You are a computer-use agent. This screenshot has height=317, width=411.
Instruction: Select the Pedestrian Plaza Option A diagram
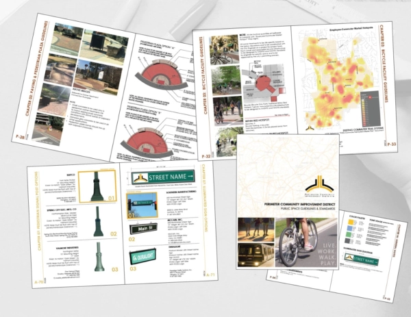(160, 75)
